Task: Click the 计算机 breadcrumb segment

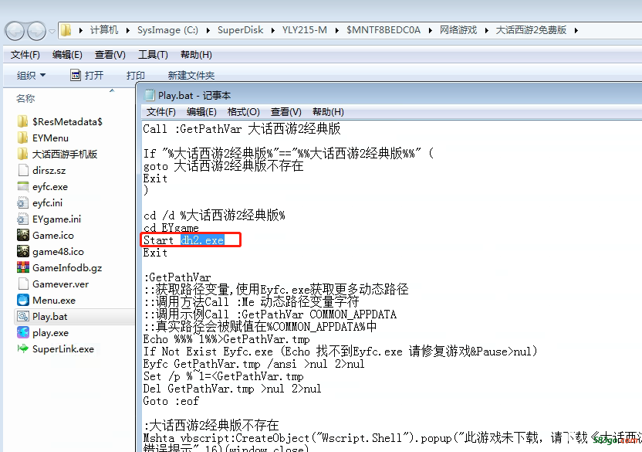Action: pos(104,30)
